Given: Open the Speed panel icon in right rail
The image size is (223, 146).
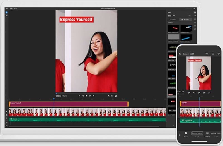Looking at the screenshot, I should point(195,22).
